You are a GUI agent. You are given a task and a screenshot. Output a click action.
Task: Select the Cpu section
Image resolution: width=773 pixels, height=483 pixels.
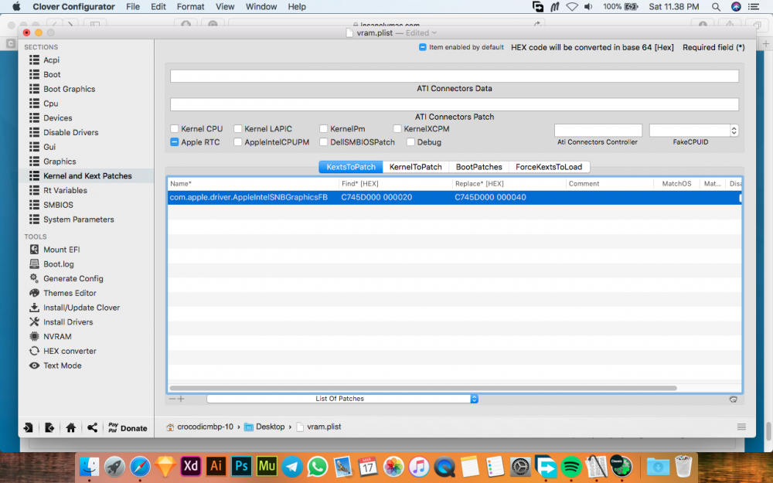pyautogui.click(x=50, y=104)
